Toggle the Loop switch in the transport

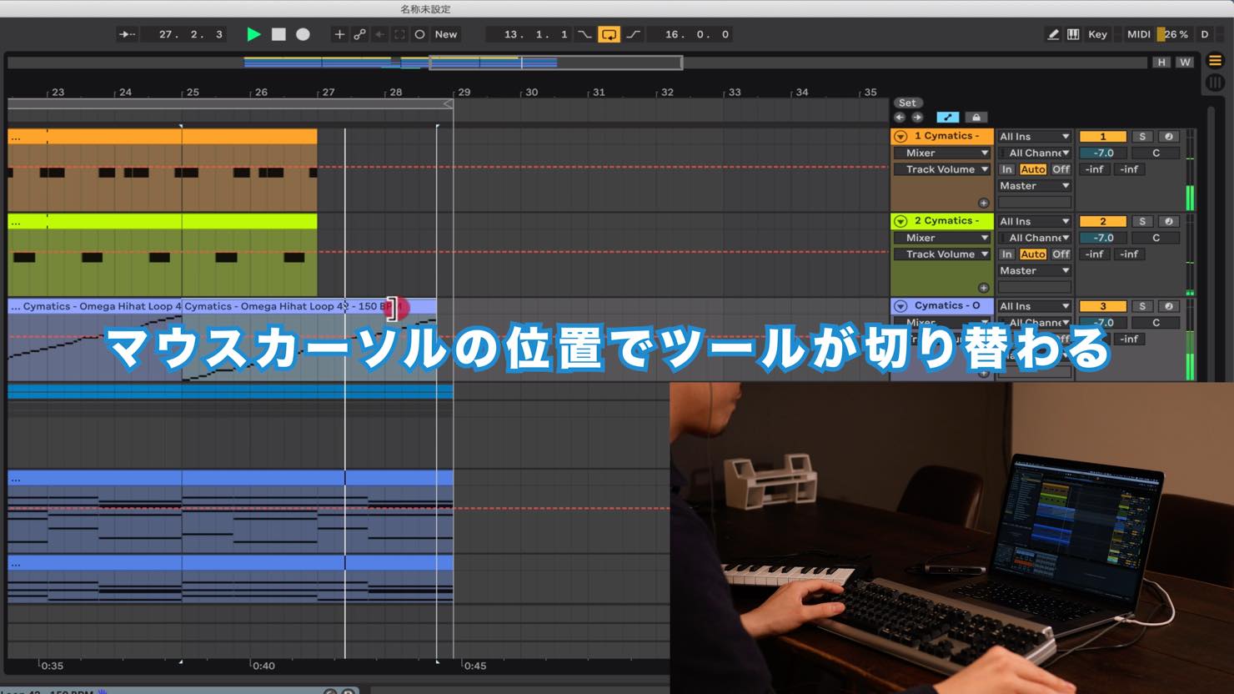tap(609, 34)
